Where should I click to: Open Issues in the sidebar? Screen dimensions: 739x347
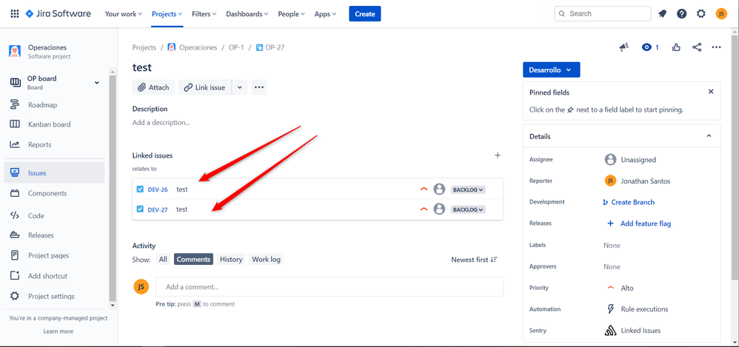[x=54, y=173]
